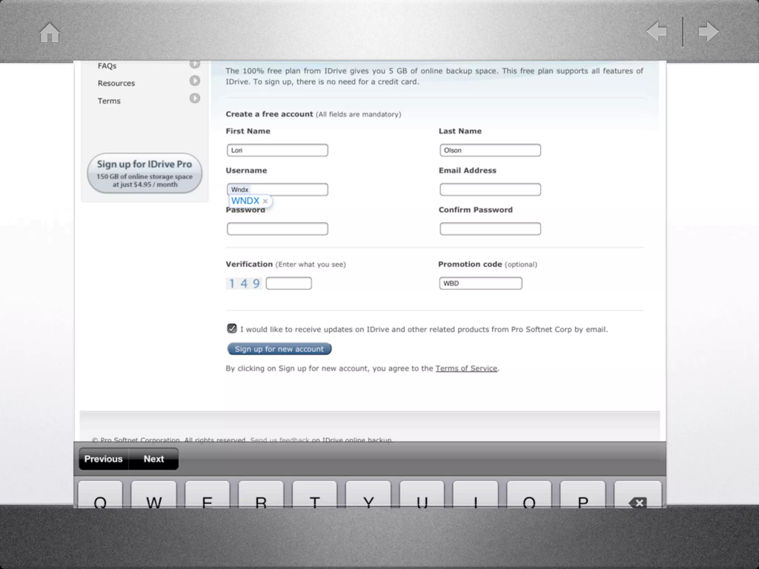Uncheck the receive updates checkbox
This screenshot has width=759, height=569.
(x=232, y=329)
